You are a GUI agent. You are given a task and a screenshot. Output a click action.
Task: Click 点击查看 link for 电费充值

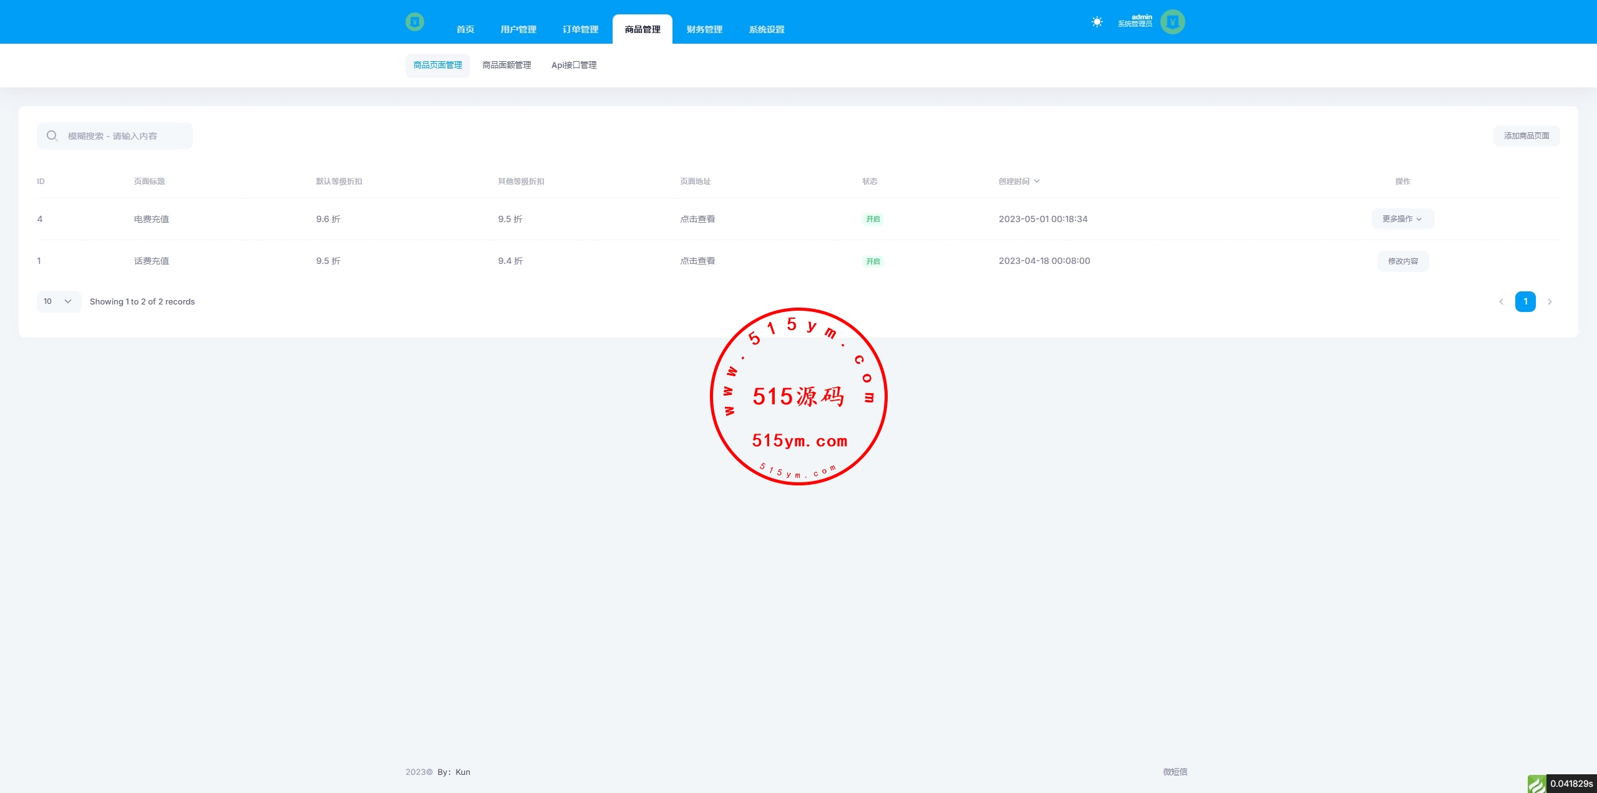point(697,219)
